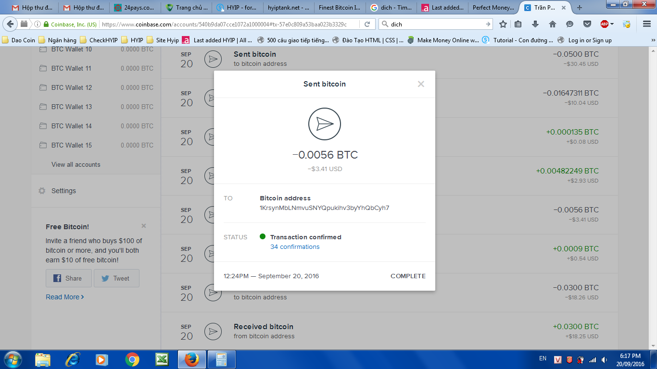The width and height of the screenshot is (657, 369).
Task: Click the search go arrow
Action: 488,24
